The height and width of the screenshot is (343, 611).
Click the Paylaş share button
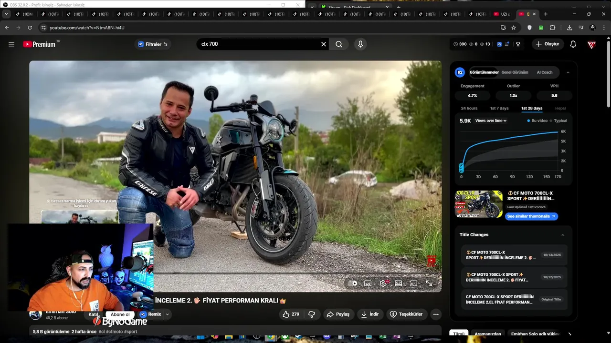coord(338,314)
